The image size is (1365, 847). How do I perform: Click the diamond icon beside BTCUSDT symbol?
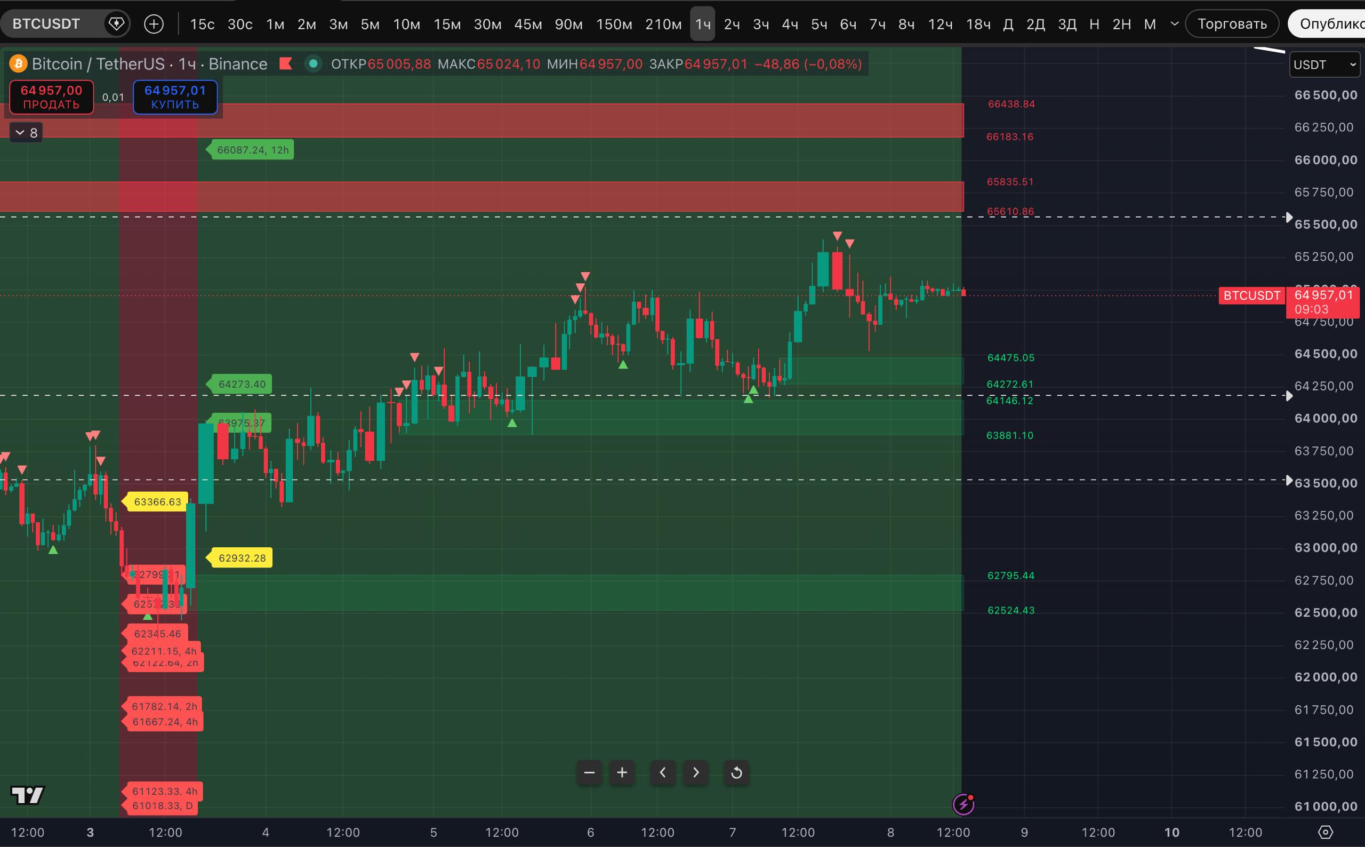[116, 23]
